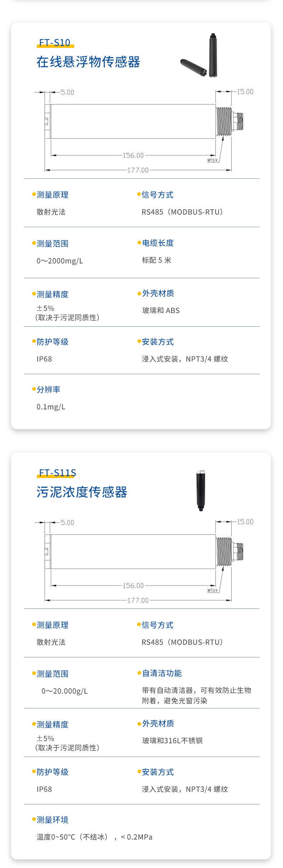283x868 pixels.
Task: Select the 污泥浓度传感器 heading
Action: [82, 492]
